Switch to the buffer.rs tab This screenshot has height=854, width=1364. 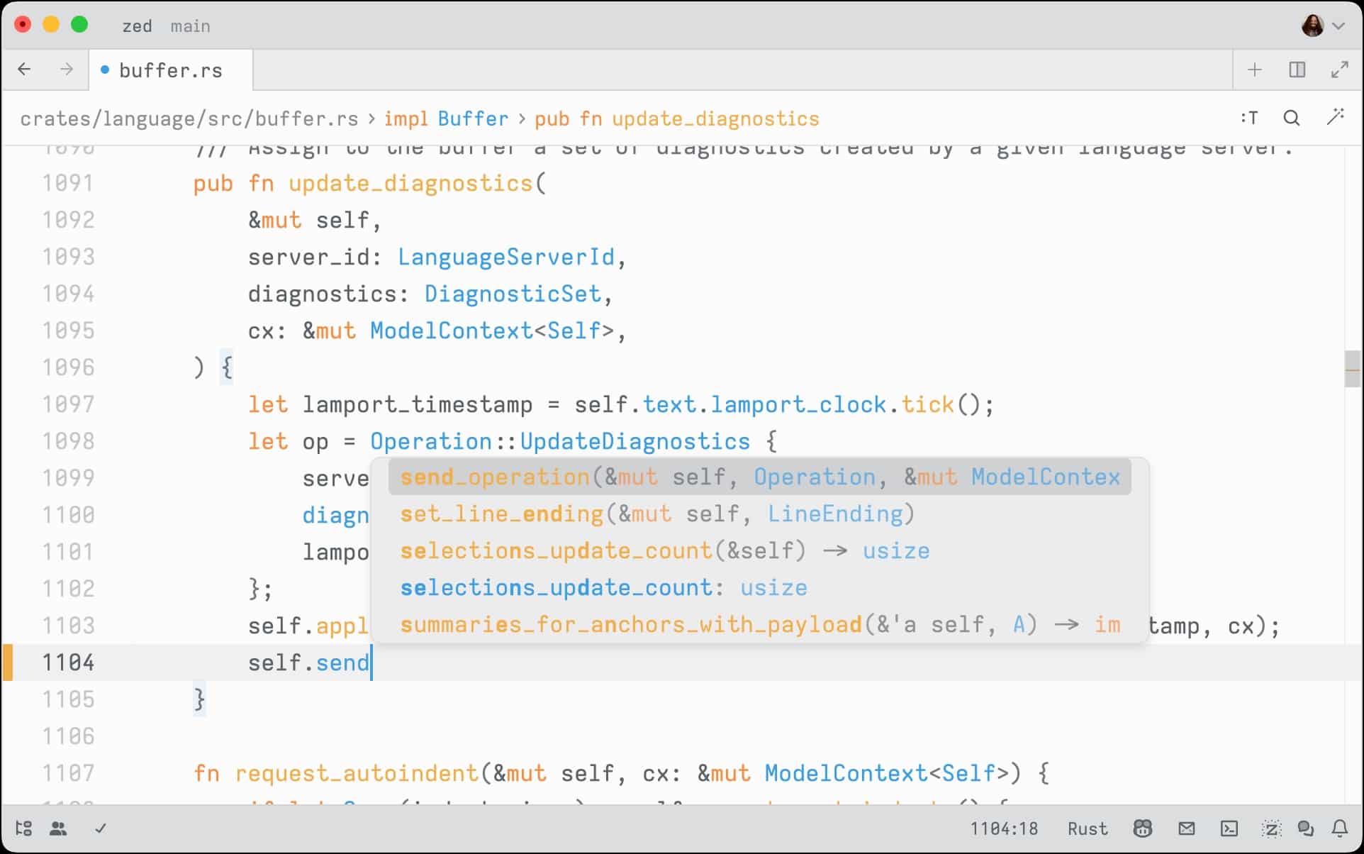coord(170,70)
